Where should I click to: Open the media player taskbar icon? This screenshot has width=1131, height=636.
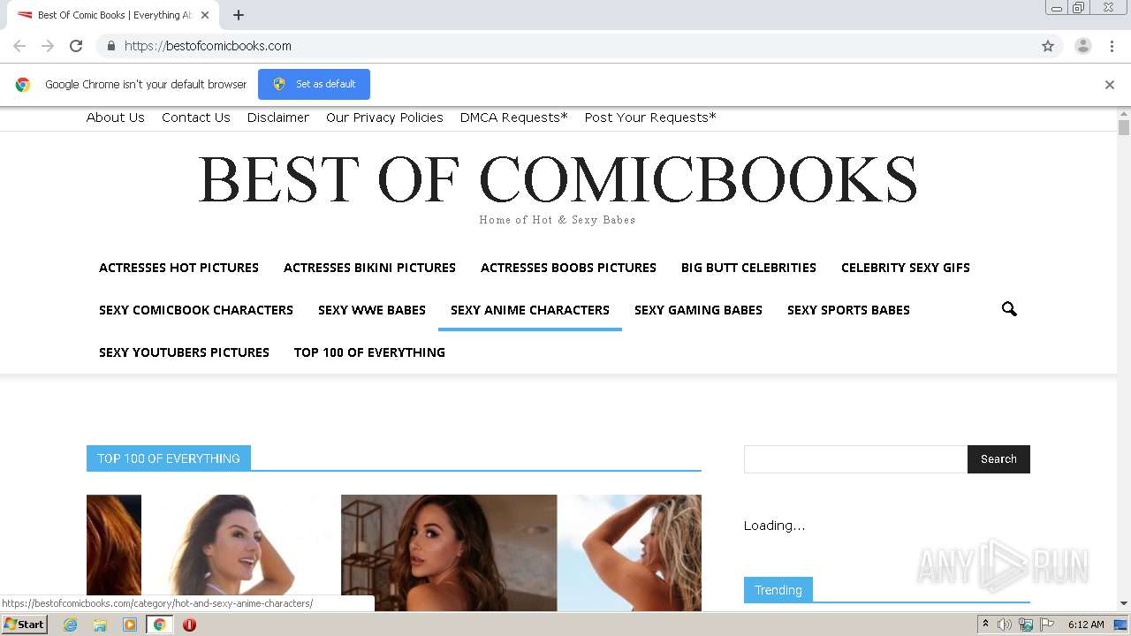point(130,625)
